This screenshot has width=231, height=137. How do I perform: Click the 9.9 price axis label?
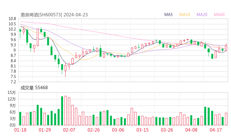point(13,34)
